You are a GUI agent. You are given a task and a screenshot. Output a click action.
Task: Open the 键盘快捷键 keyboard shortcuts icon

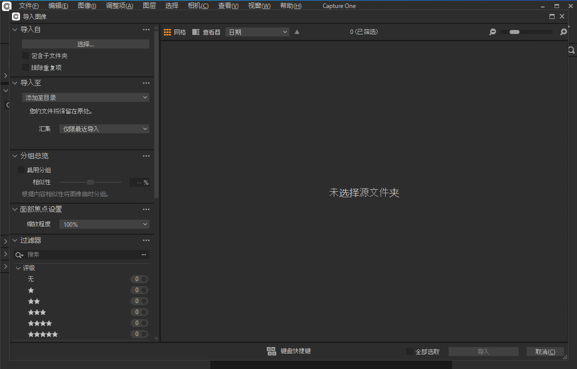(x=271, y=351)
